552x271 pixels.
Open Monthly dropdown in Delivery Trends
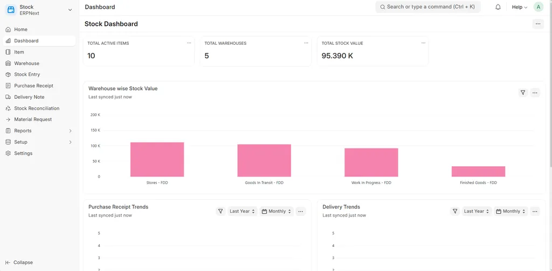click(x=510, y=212)
